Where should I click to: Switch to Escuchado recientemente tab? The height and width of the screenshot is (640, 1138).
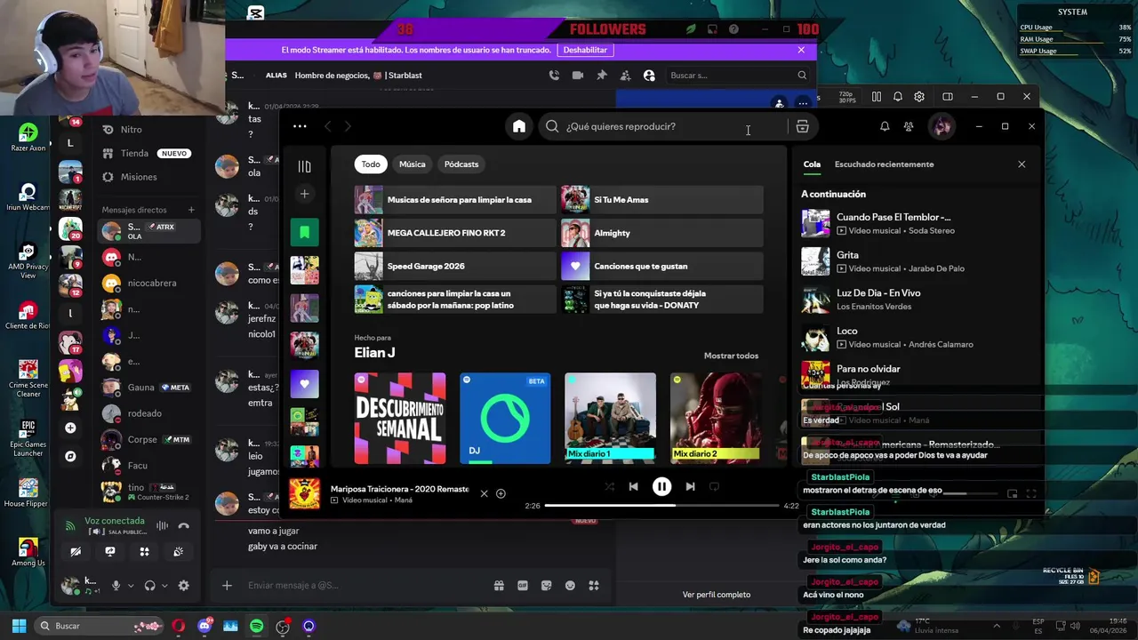click(884, 164)
